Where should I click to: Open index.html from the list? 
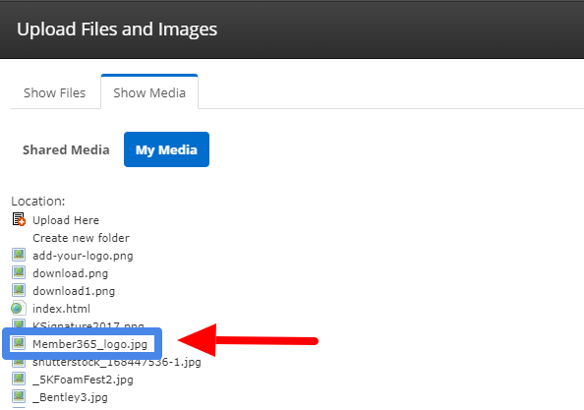[62, 309]
